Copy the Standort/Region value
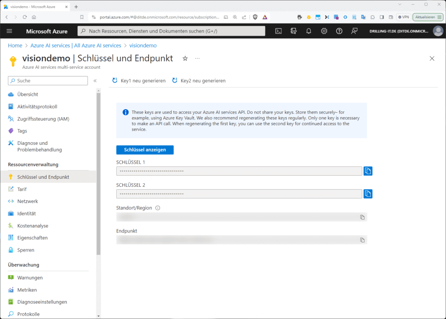Screen dimensions: 446x319 362,217
